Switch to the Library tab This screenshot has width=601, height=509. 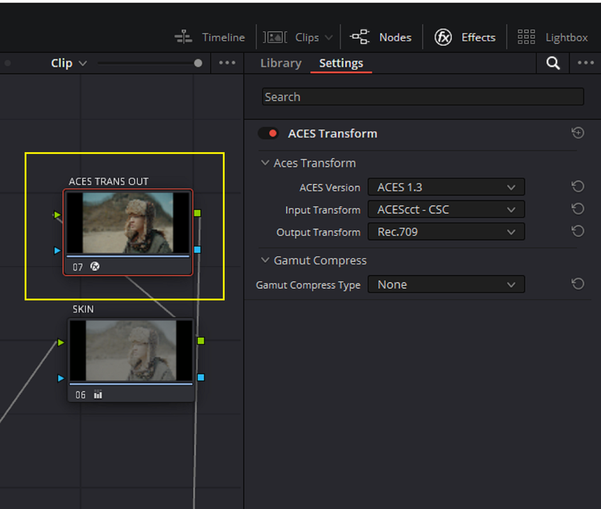point(281,63)
